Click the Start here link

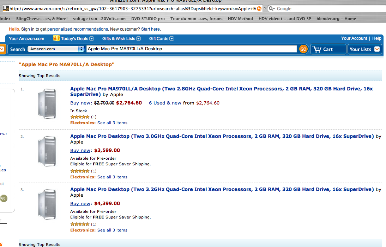tap(150, 29)
